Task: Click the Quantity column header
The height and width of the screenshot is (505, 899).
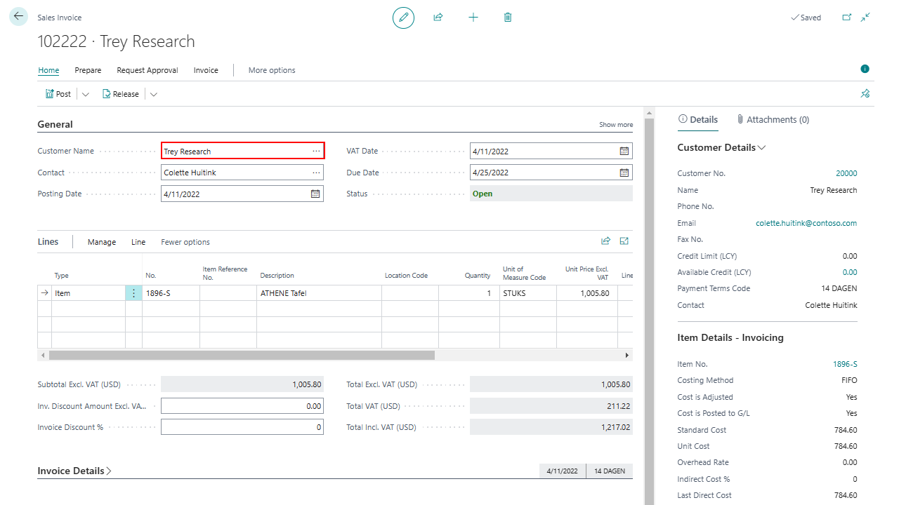Action: pyautogui.click(x=478, y=276)
